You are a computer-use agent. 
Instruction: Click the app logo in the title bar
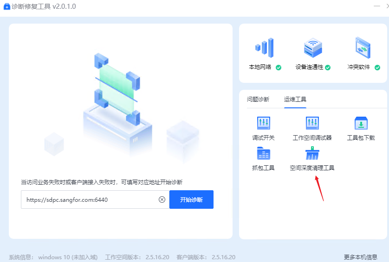[x=6, y=6]
